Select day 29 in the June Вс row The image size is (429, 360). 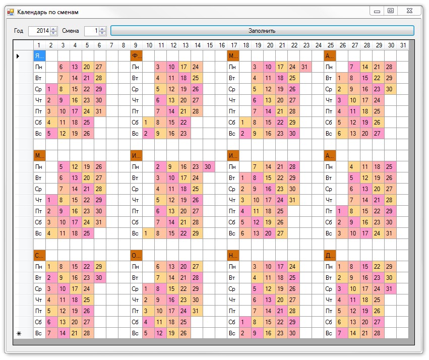click(x=197, y=233)
